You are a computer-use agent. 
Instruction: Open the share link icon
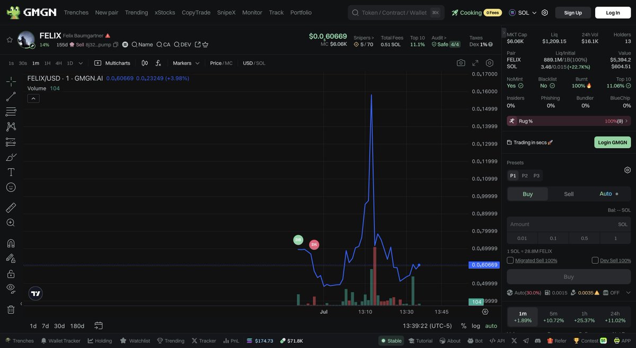198,45
